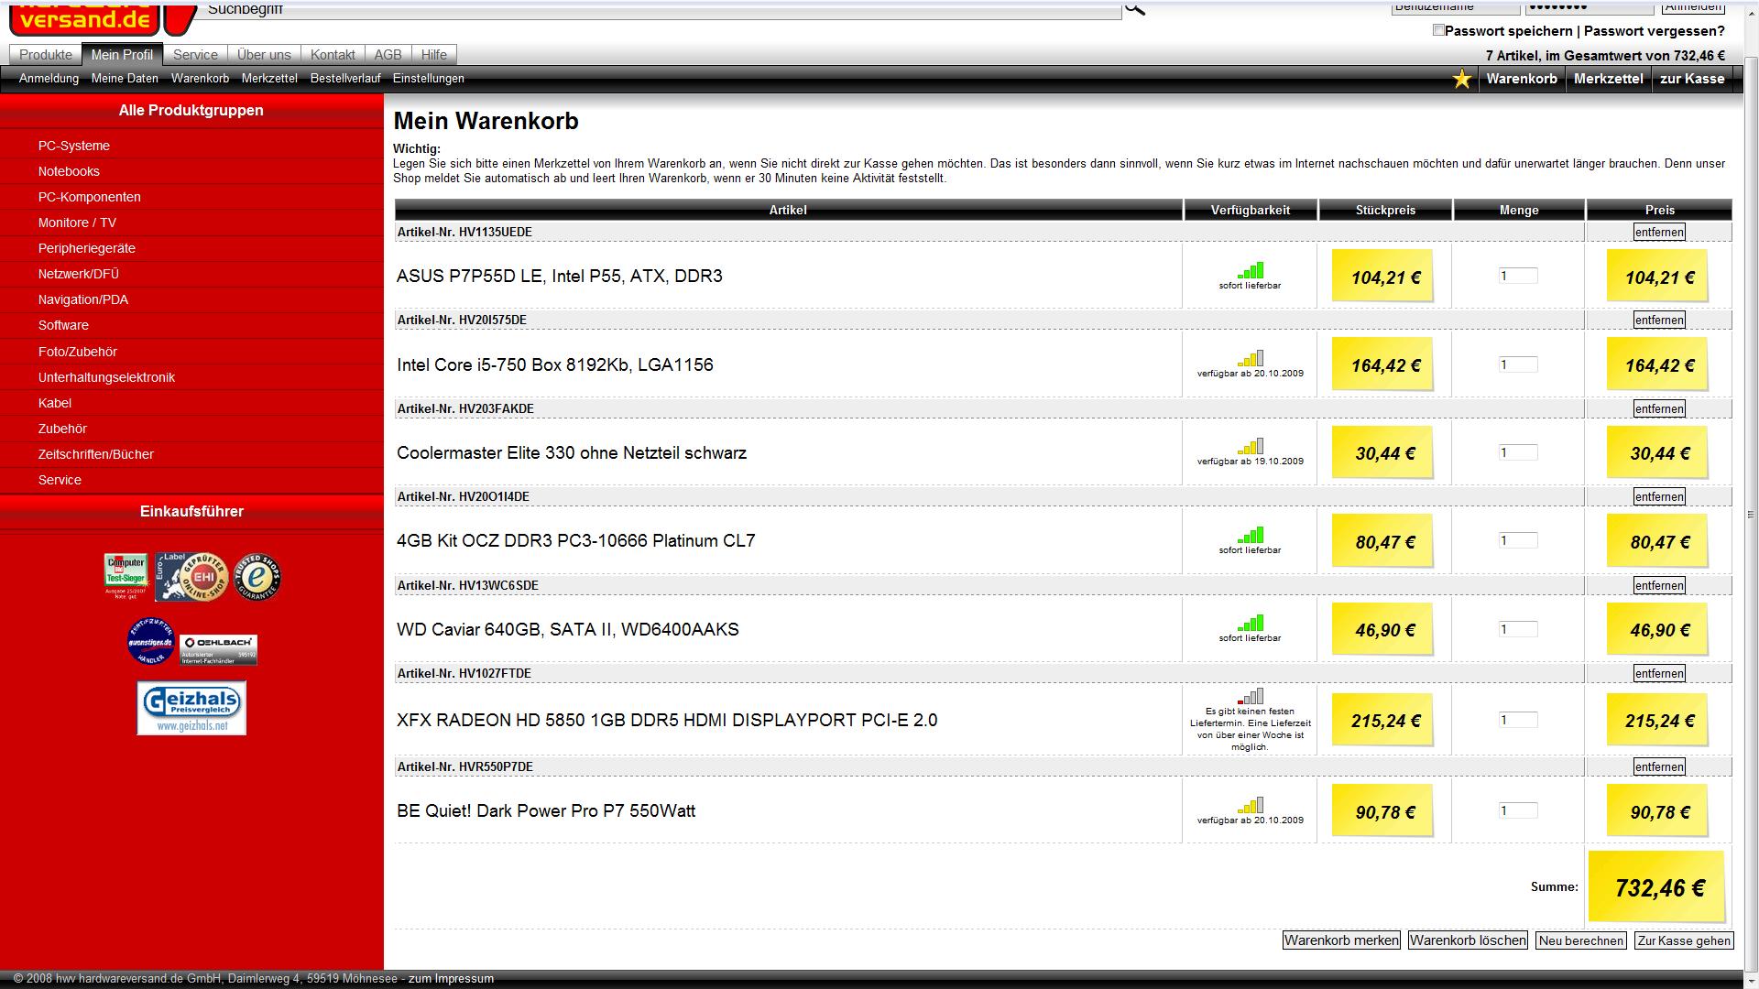This screenshot has height=989, width=1759.
Task: Open PC-Systeme product group
Action: click(74, 146)
